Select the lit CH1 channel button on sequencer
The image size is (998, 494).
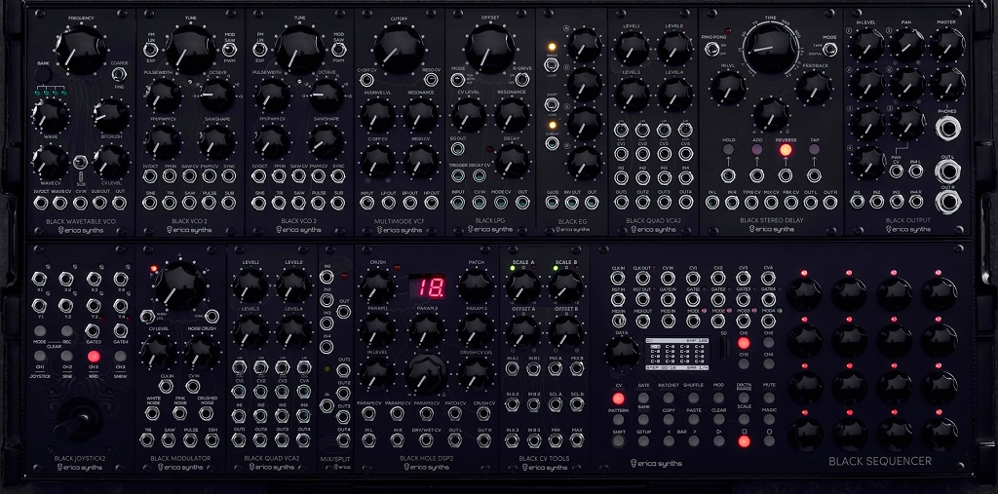coord(744,343)
